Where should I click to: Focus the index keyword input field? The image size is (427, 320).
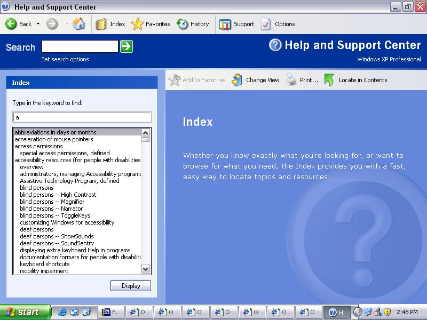tap(82, 117)
